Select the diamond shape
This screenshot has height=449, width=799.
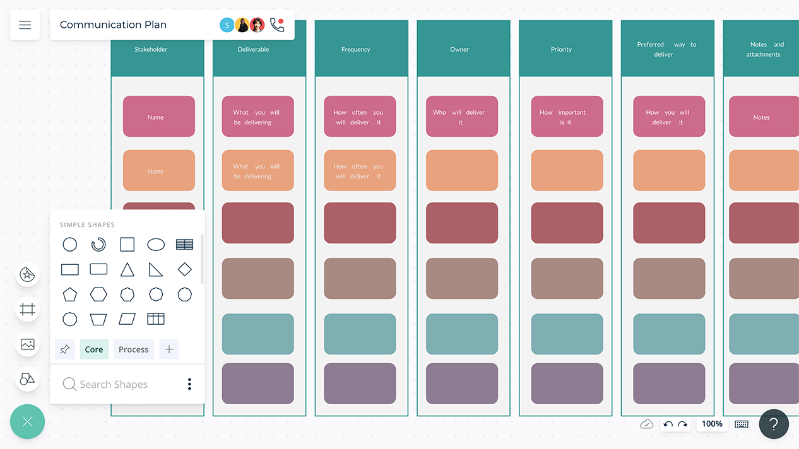pos(185,270)
